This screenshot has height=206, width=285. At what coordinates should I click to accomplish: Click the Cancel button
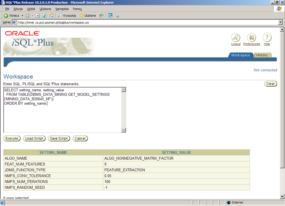(x=80, y=138)
